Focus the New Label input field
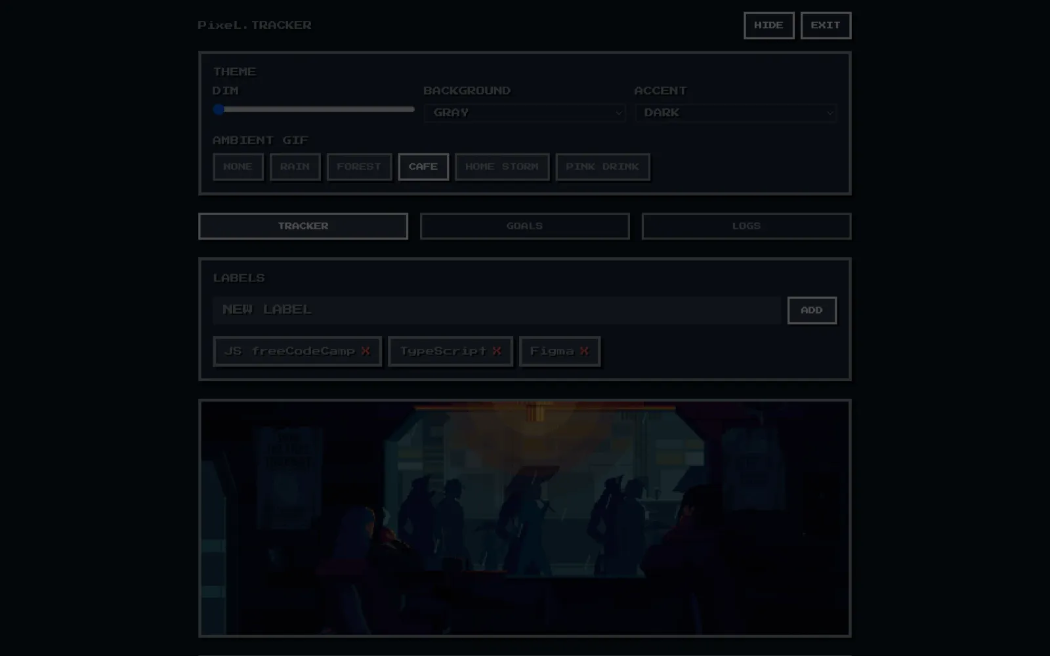 (x=497, y=310)
